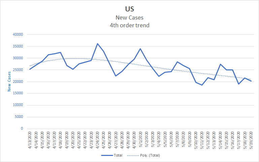259x162 pixels.
Task: Click the 0 y-axis label
Action: (22, 128)
